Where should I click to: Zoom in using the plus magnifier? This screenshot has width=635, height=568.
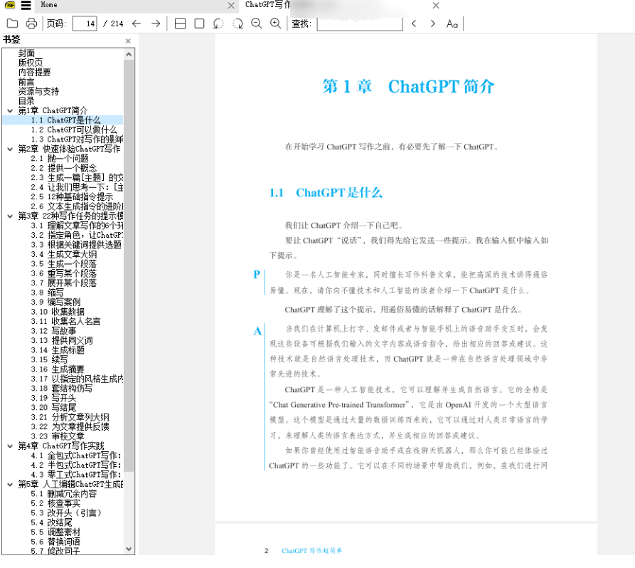tap(275, 23)
